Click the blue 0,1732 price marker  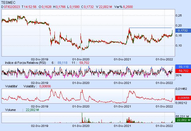tap(183, 31)
